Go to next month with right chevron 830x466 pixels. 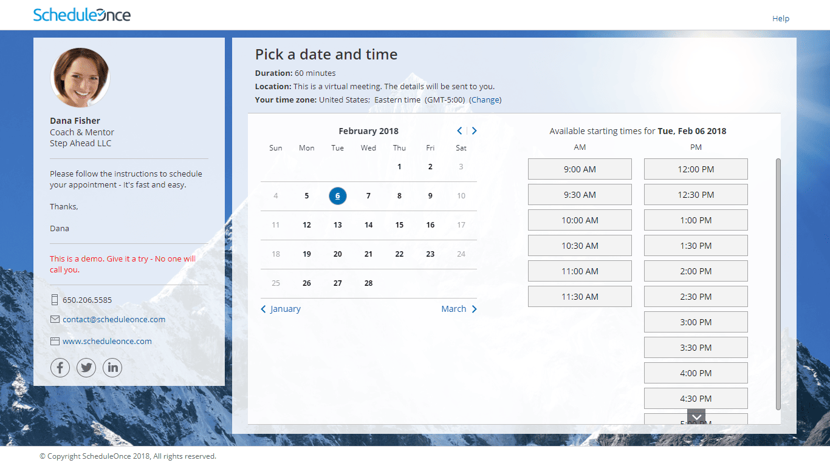(475, 130)
